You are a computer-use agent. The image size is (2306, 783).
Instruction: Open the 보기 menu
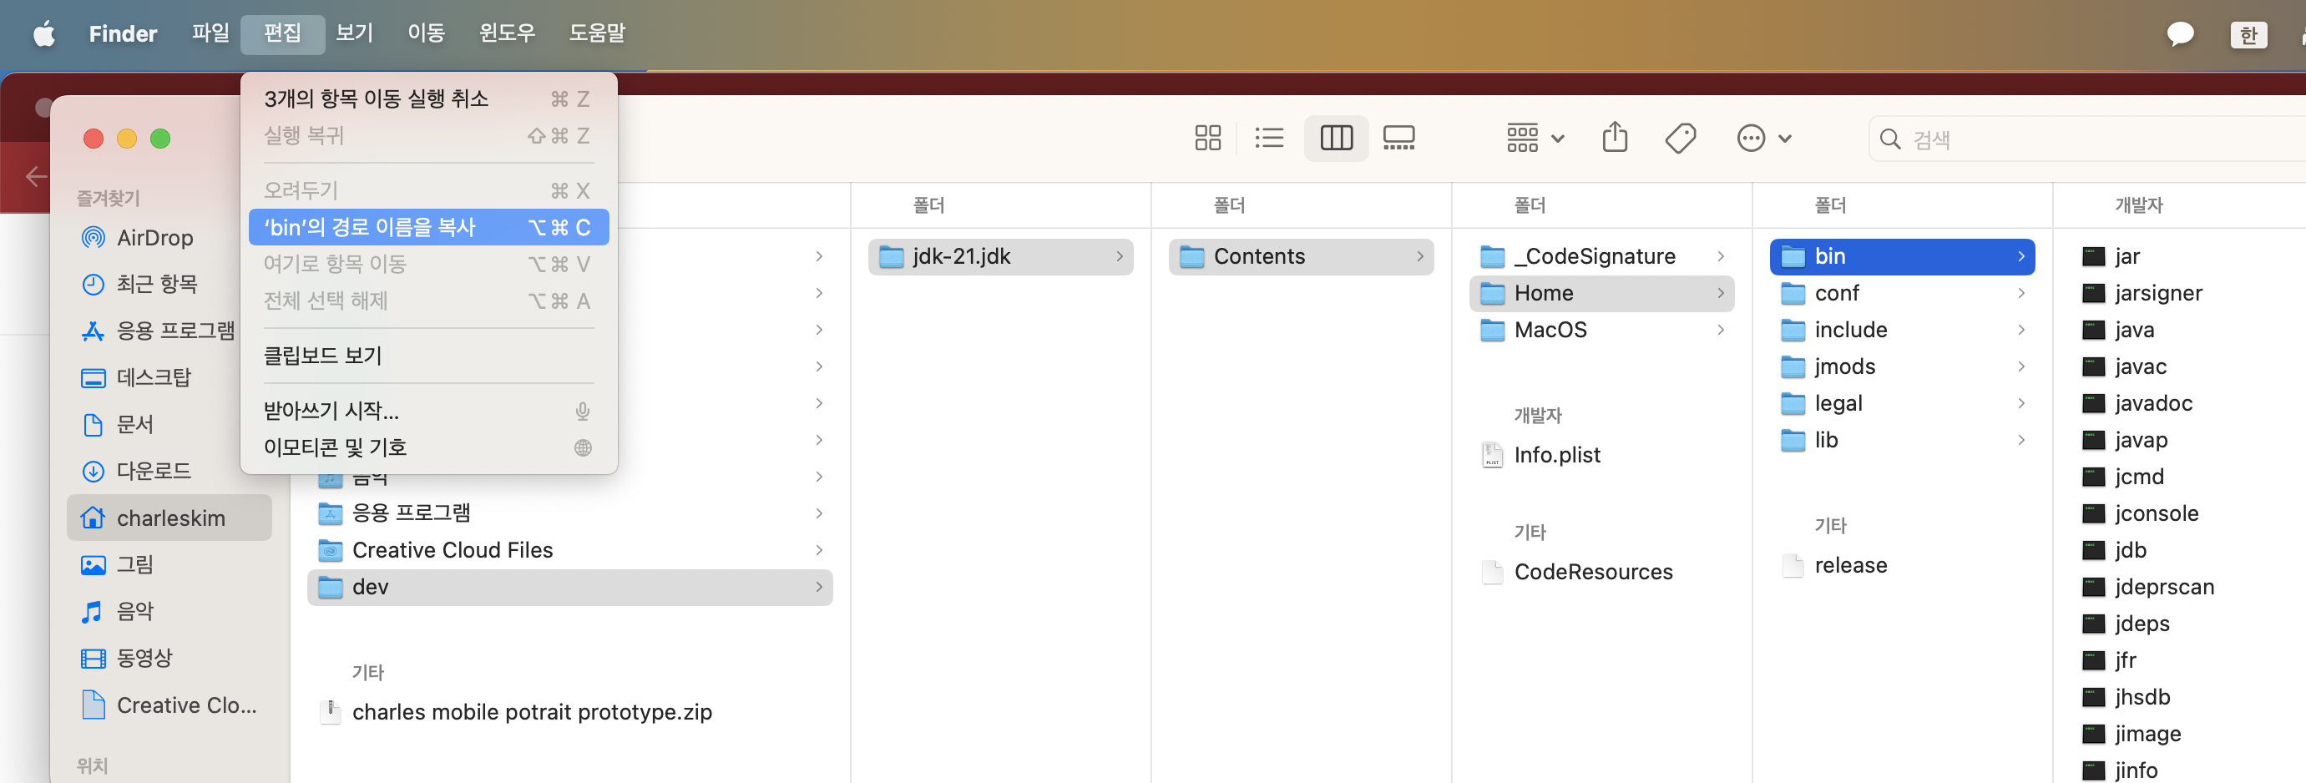(354, 34)
